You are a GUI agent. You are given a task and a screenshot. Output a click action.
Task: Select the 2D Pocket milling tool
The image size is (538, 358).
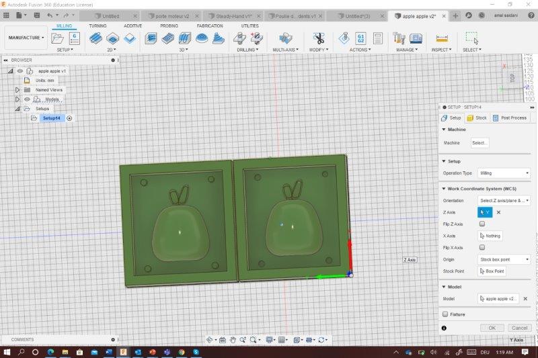(112, 38)
